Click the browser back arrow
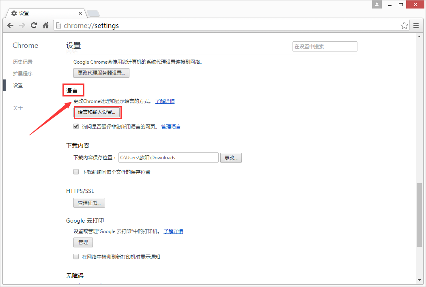Screen dimensions: 426x287 pyautogui.click(x=10, y=26)
